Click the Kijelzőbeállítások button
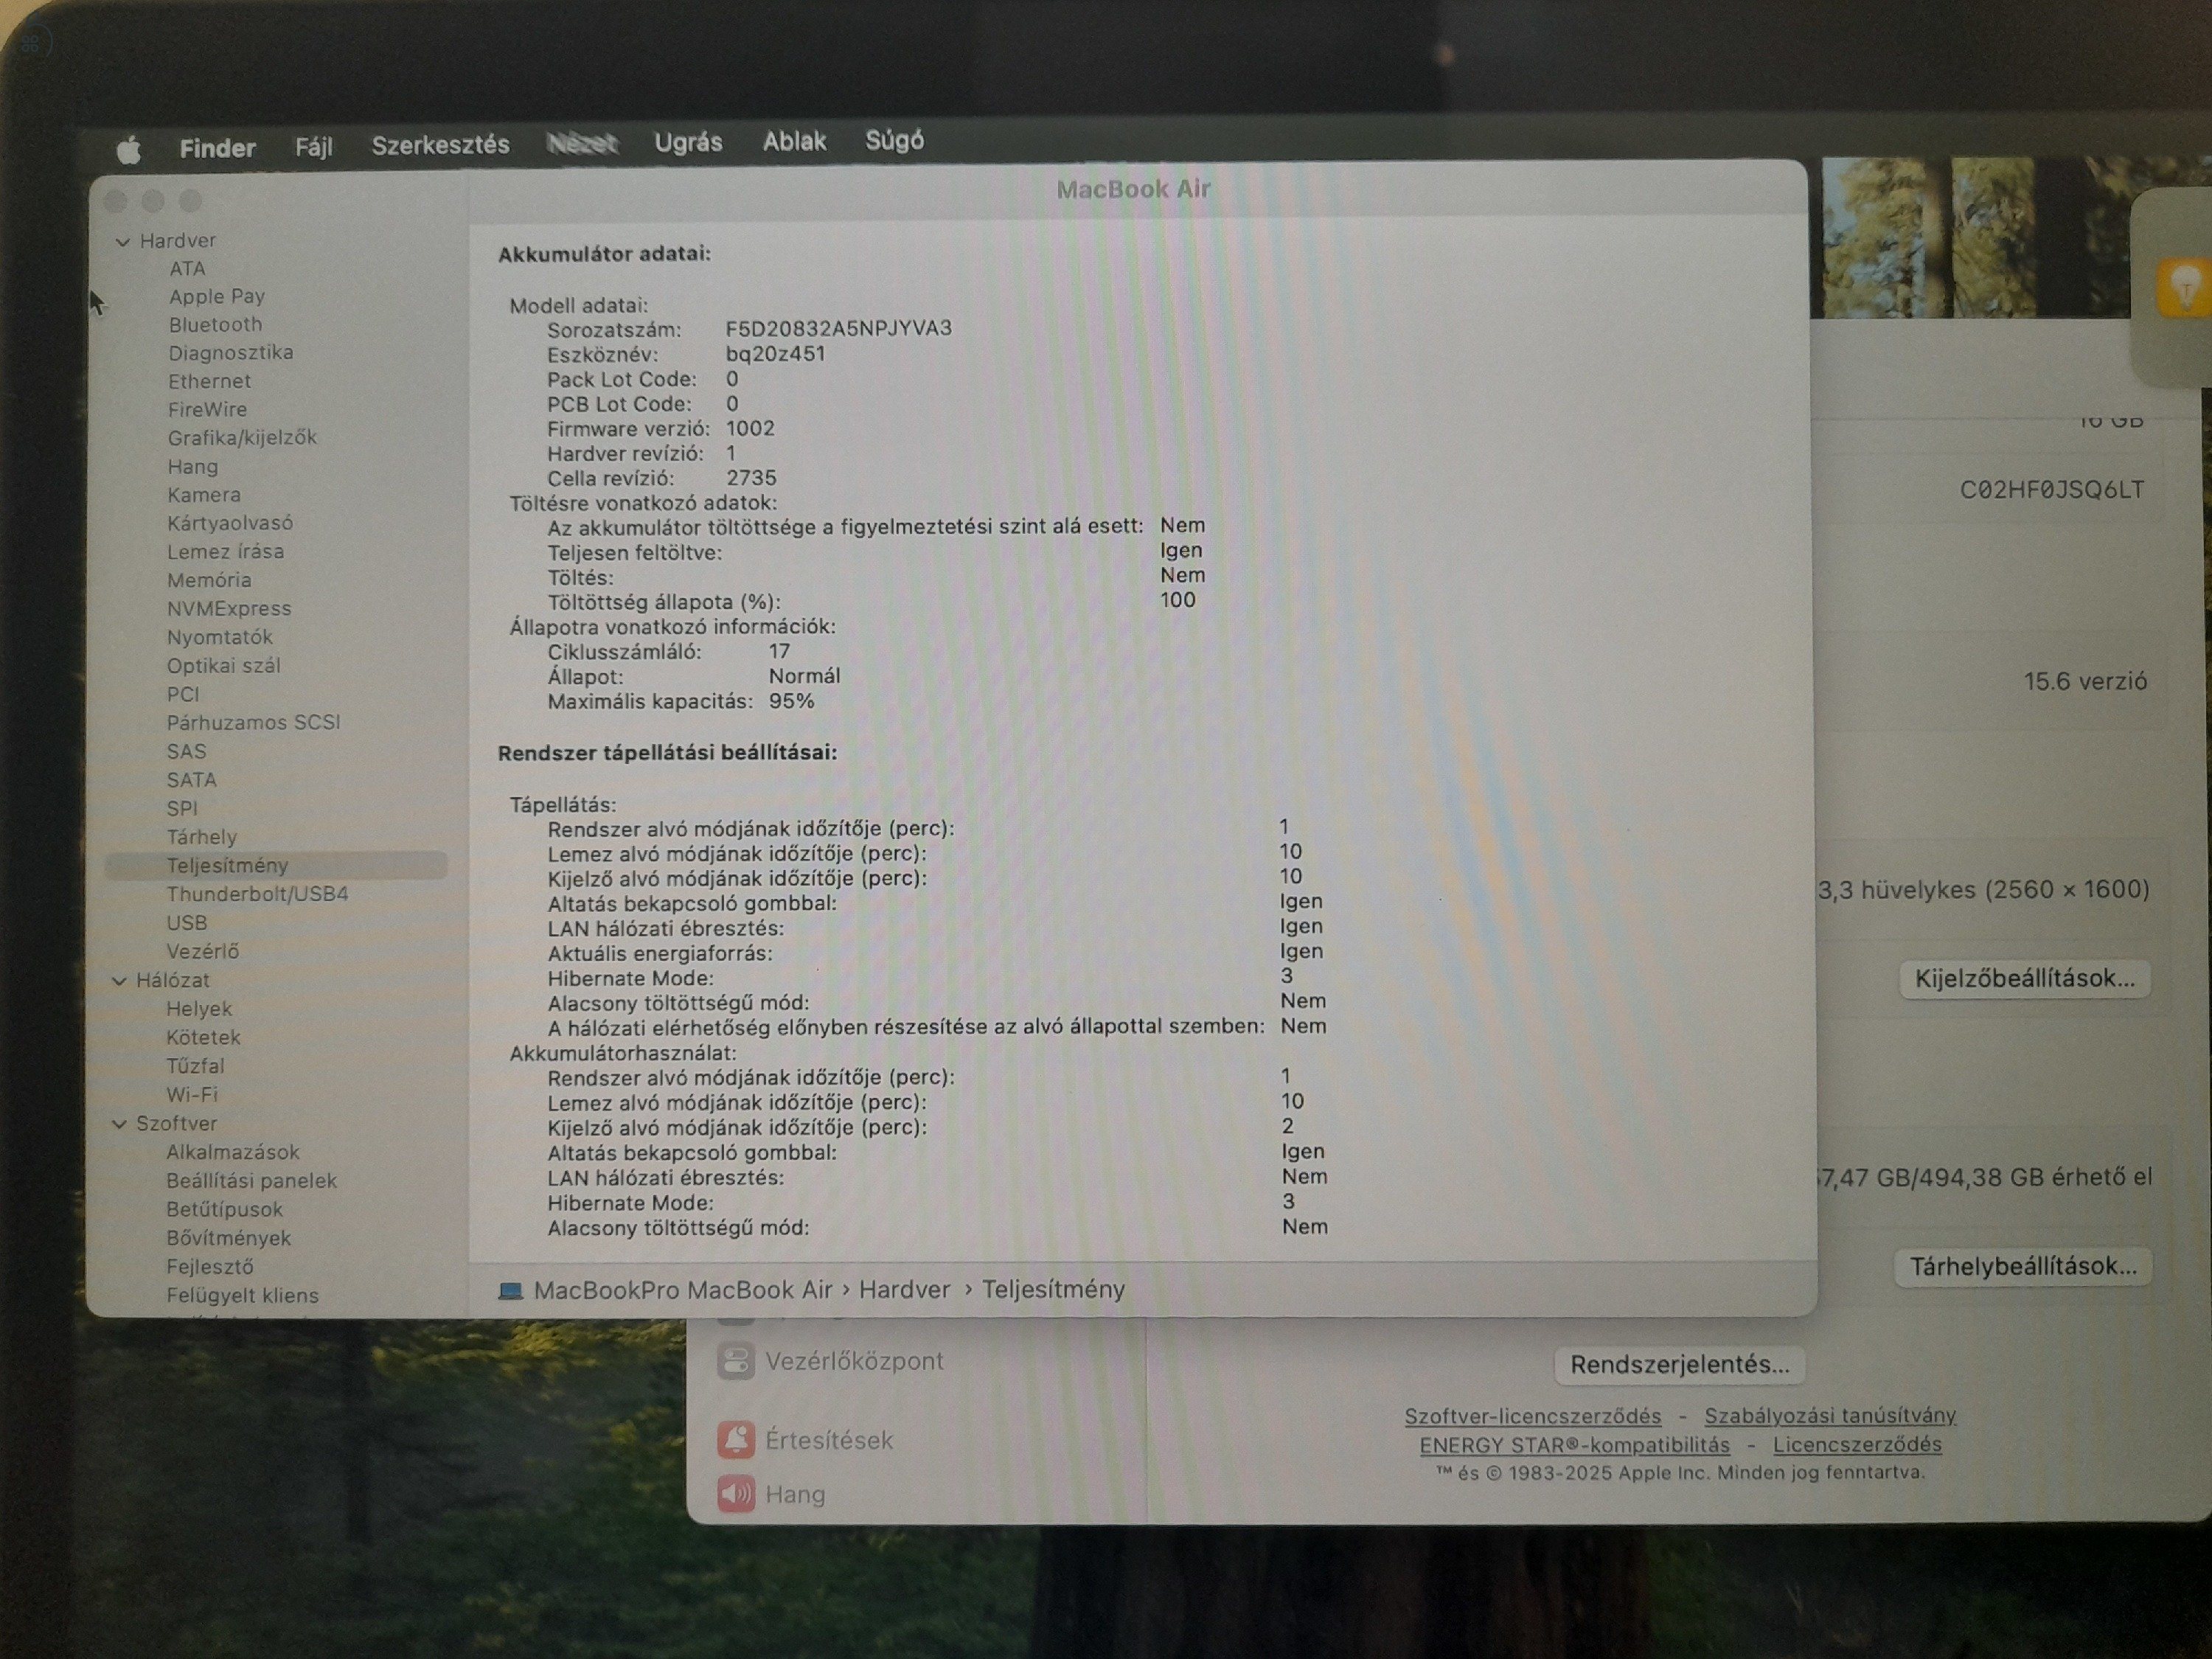Image resolution: width=2212 pixels, height=1659 pixels. coord(2023,978)
